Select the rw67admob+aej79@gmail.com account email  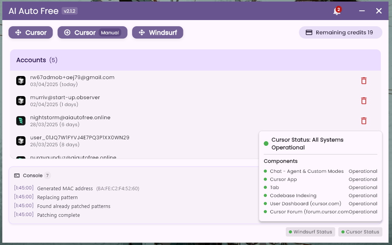pos(72,78)
